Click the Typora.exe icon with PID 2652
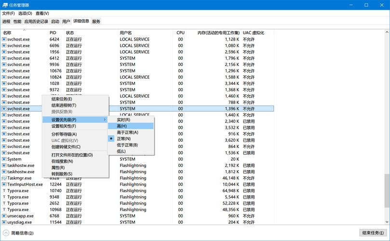This screenshot has height=241, width=390. (x=4, y=203)
